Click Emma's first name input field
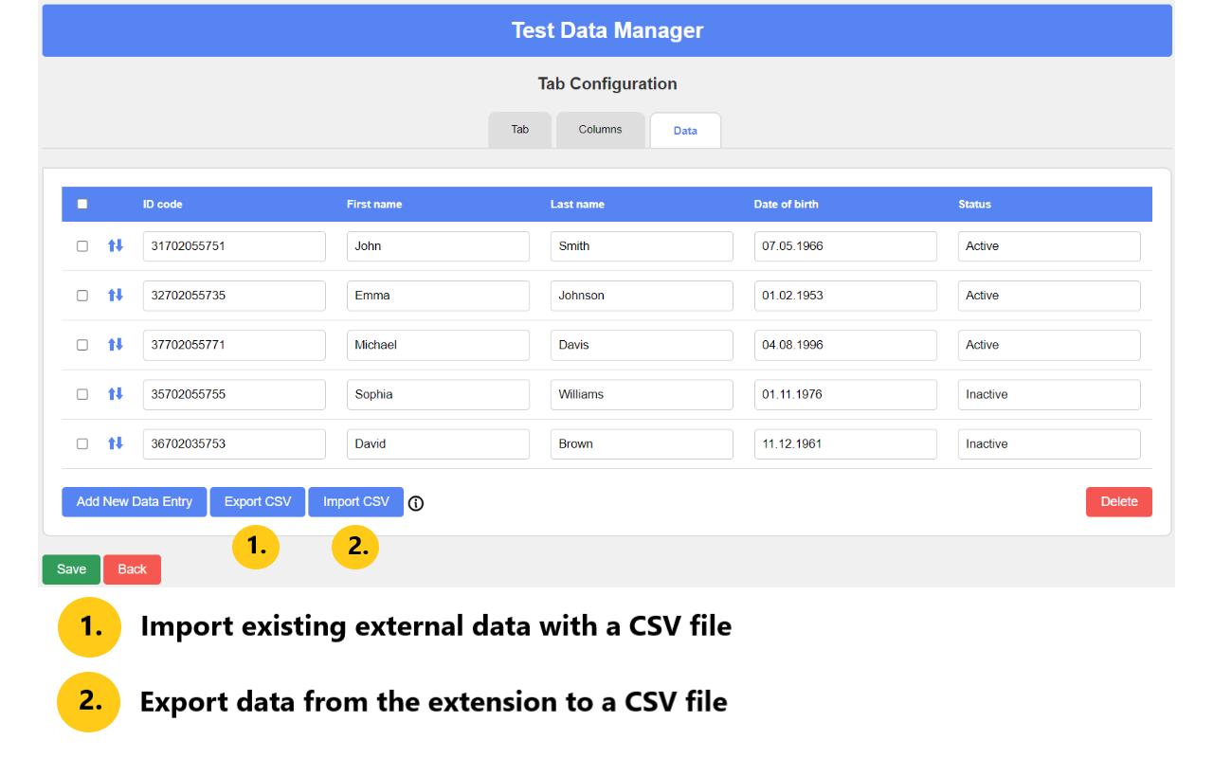1213x758 pixels. tap(437, 296)
